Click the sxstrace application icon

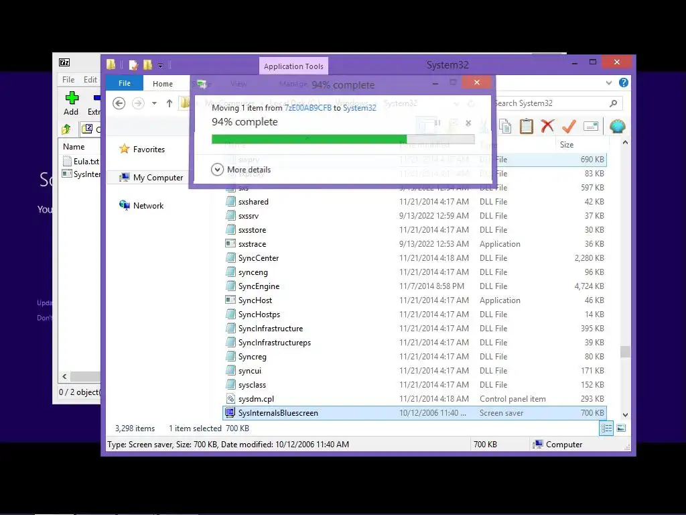230,243
